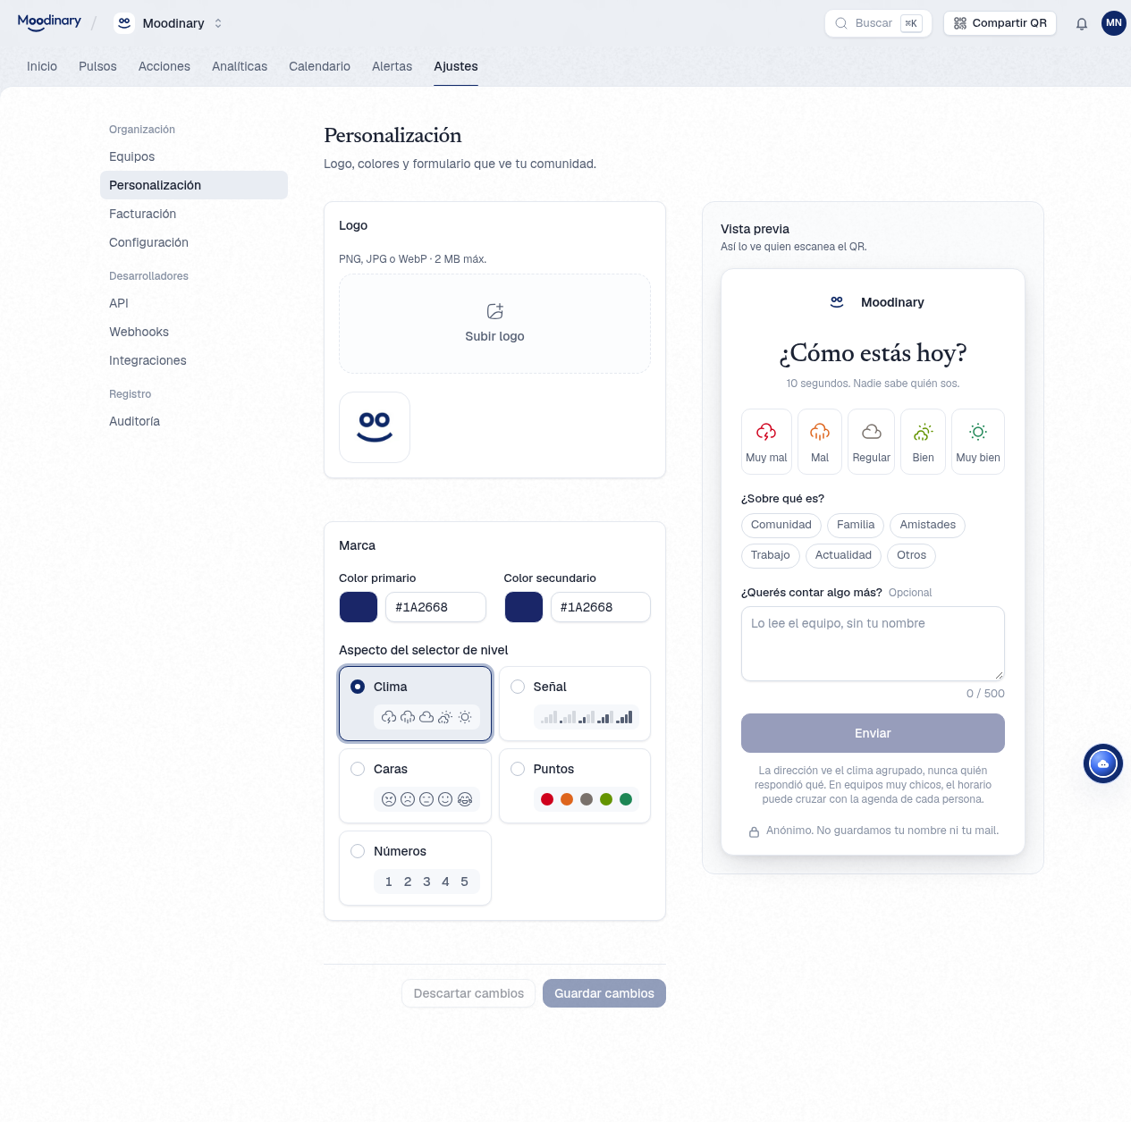
Task: Open the MN user avatar menu
Action: tap(1114, 23)
